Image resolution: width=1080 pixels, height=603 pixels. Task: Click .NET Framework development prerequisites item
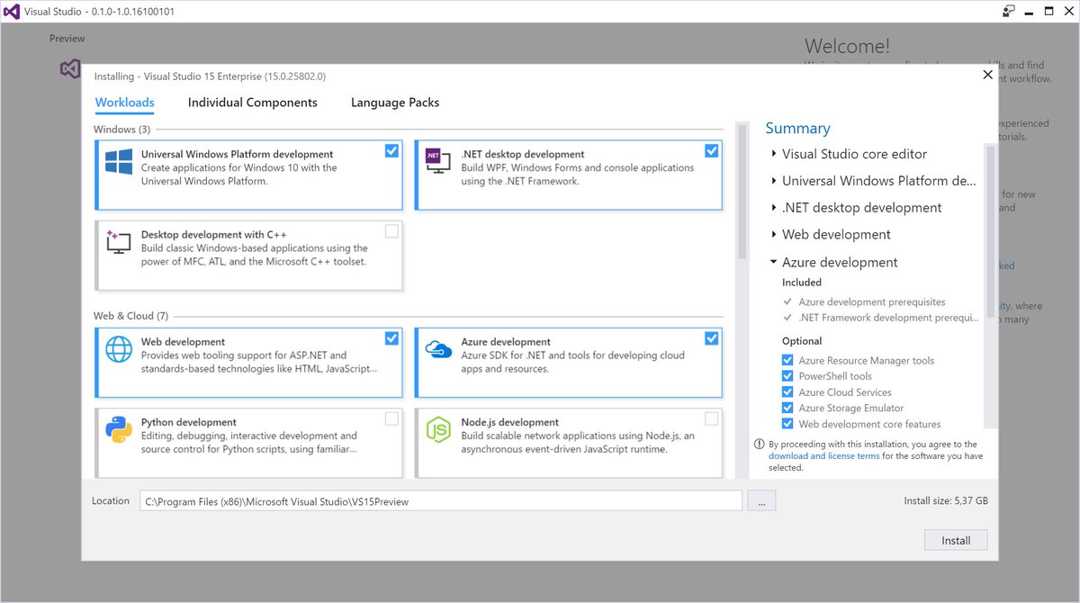click(888, 318)
